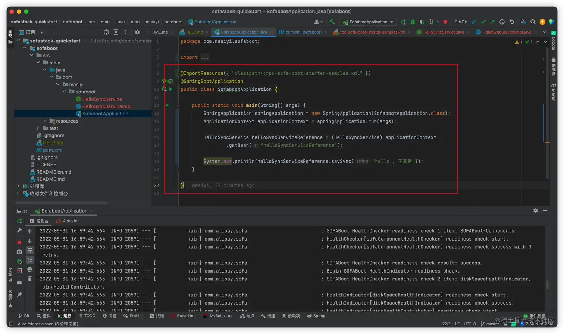Run main method via gutter arrow on line 12
Image resolution: width=564 pixels, height=334 pixels.
[x=167, y=105]
